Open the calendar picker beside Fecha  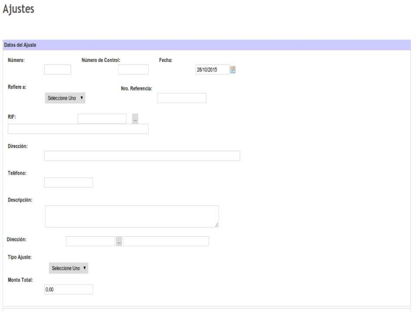pos(233,70)
